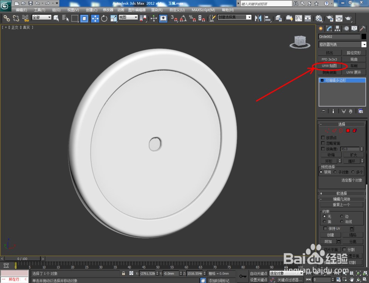Toggle the Window/Crossing selection icon
The width and height of the screenshot is (369, 283).
click(x=84, y=18)
